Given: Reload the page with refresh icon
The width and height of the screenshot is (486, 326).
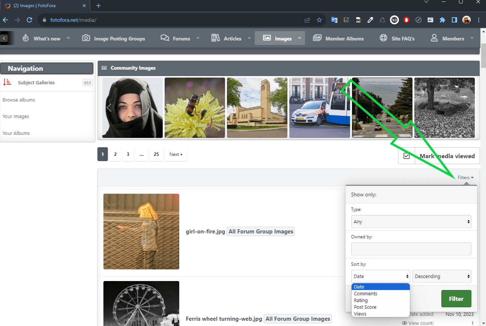Looking at the screenshot, I should (29, 20).
